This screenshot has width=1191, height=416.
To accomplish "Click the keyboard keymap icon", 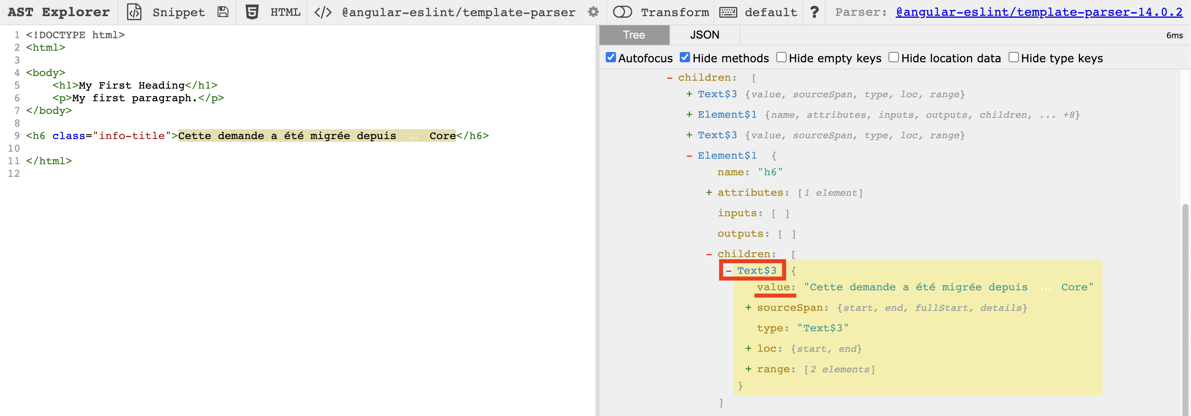I will coord(728,12).
